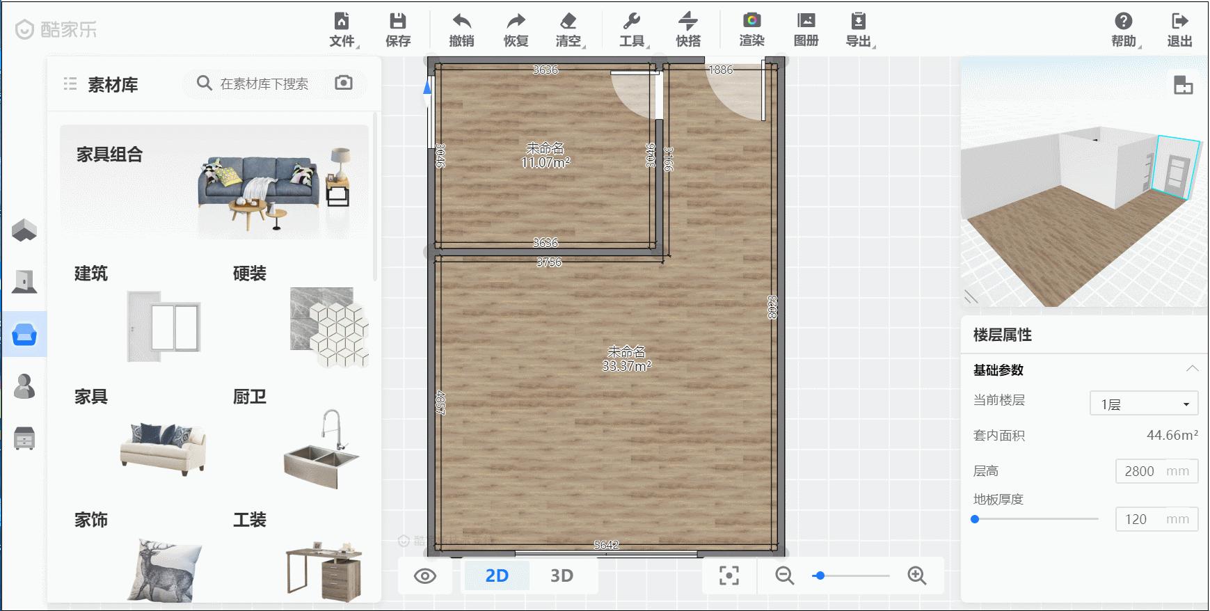
Task: Click the 保存 save icon
Action: pos(398,30)
